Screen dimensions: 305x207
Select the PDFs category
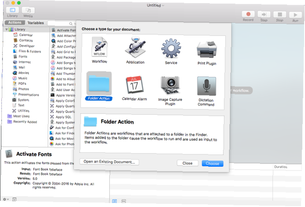pyautogui.click(x=22, y=84)
